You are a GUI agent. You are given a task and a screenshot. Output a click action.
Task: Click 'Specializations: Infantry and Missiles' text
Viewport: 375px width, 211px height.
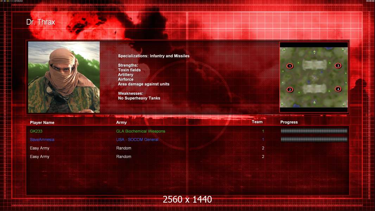click(x=153, y=56)
